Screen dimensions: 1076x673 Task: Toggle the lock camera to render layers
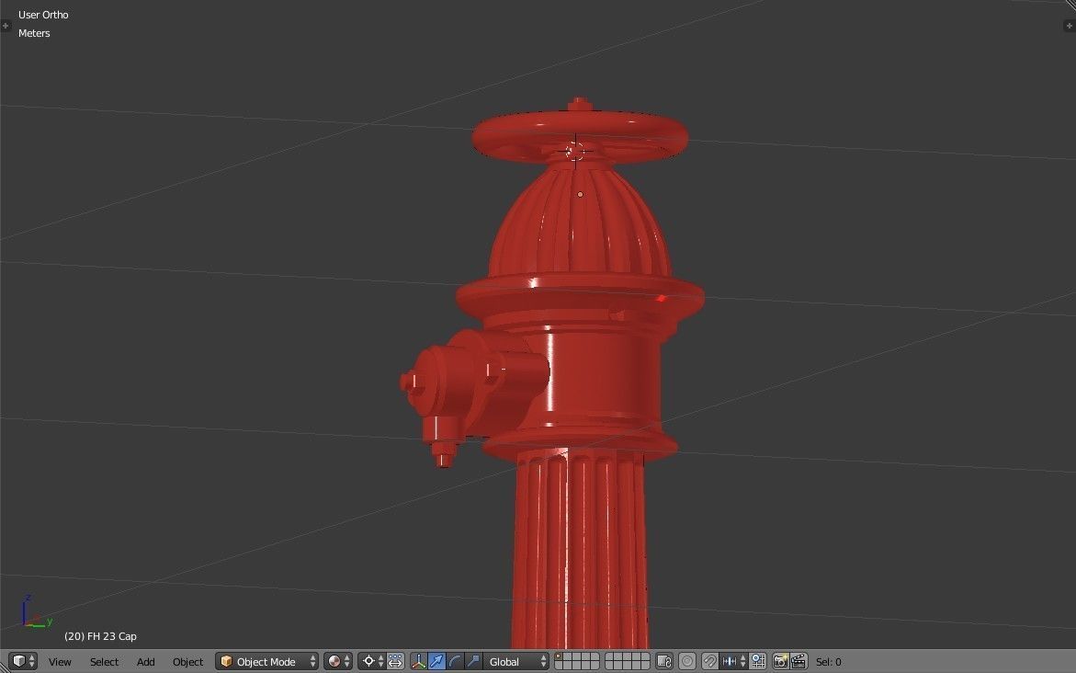(x=663, y=661)
